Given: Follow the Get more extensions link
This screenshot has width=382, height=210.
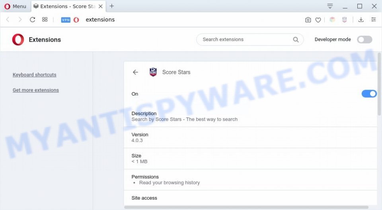Looking at the screenshot, I should 36,90.
